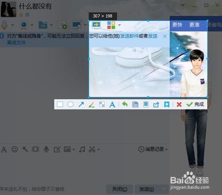Undo the last screenshot edit

125,104
